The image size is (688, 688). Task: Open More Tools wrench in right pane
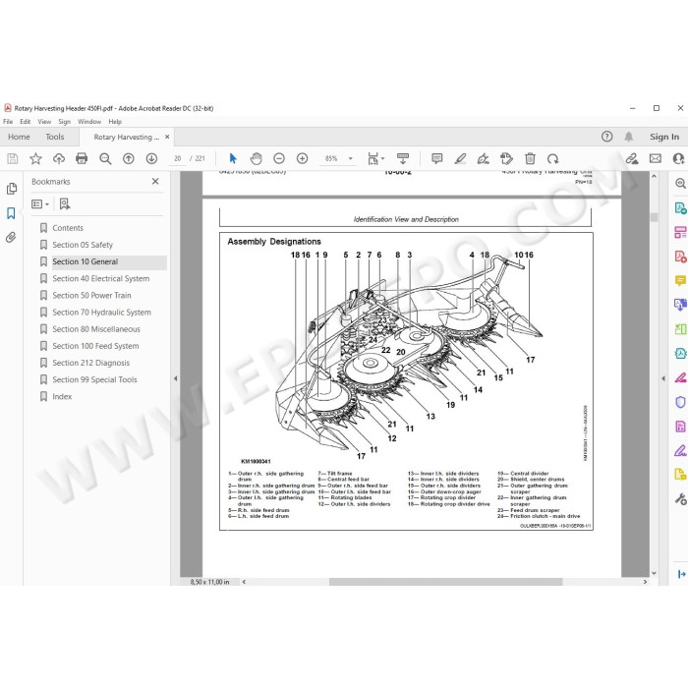pyautogui.click(x=680, y=499)
